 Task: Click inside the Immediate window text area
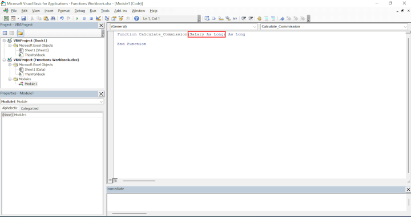pyautogui.click(x=257, y=202)
